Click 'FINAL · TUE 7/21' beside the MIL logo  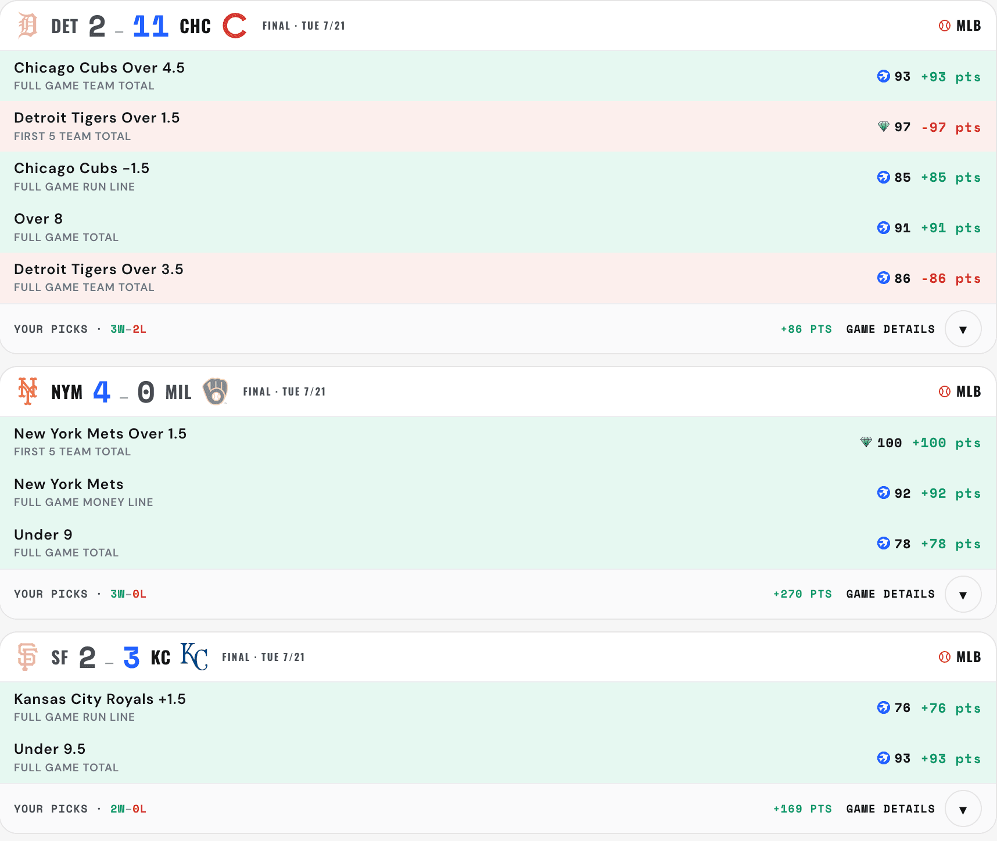[285, 391]
